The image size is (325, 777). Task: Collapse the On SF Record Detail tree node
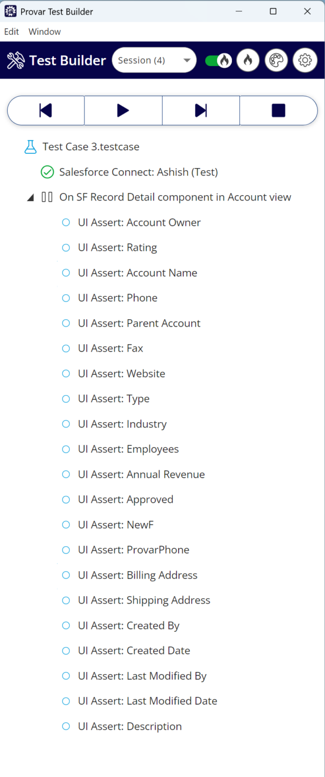(30, 198)
